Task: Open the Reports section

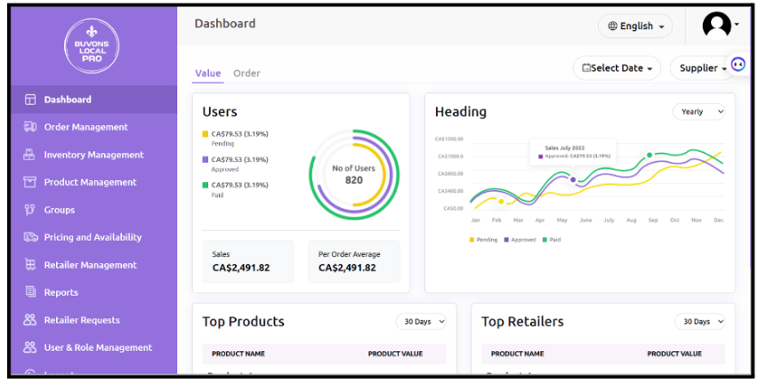Action: (93, 292)
